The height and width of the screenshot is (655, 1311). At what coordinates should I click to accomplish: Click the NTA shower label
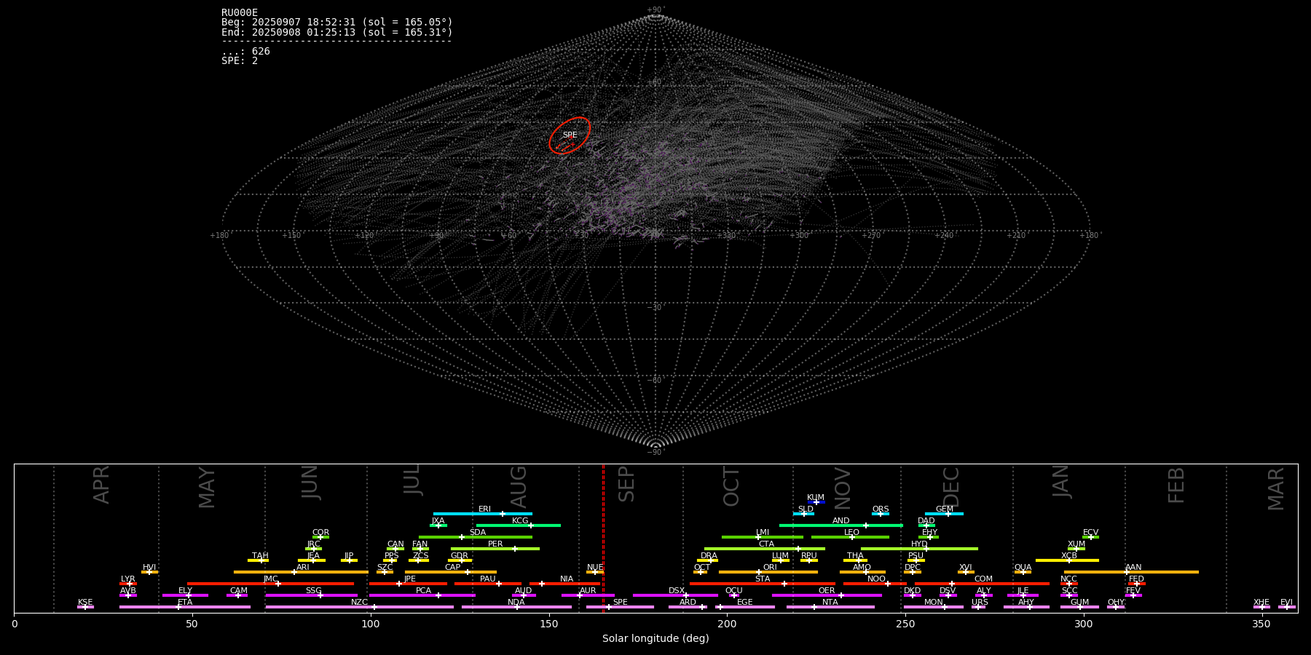(830, 602)
